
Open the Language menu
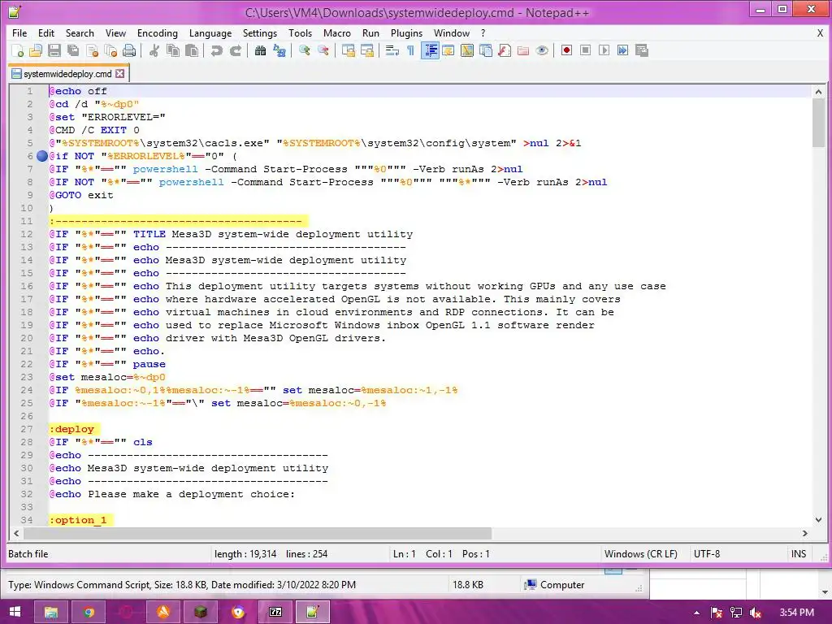coord(210,32)
